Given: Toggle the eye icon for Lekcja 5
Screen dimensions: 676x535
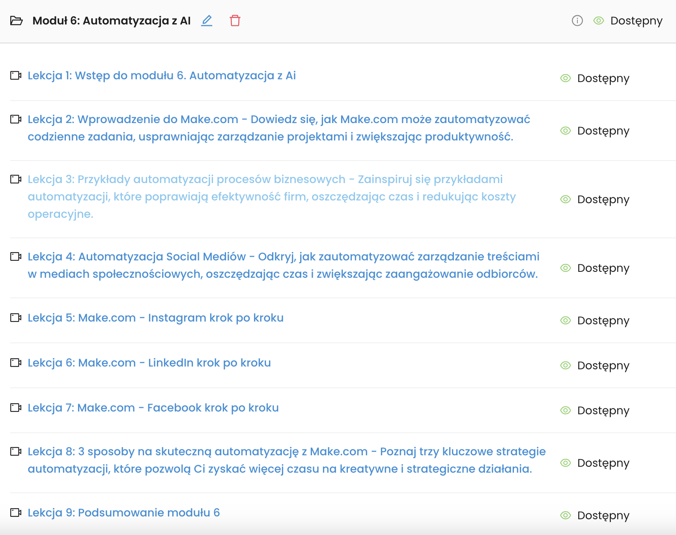Looking at the screenshot, I should (566, 320).
